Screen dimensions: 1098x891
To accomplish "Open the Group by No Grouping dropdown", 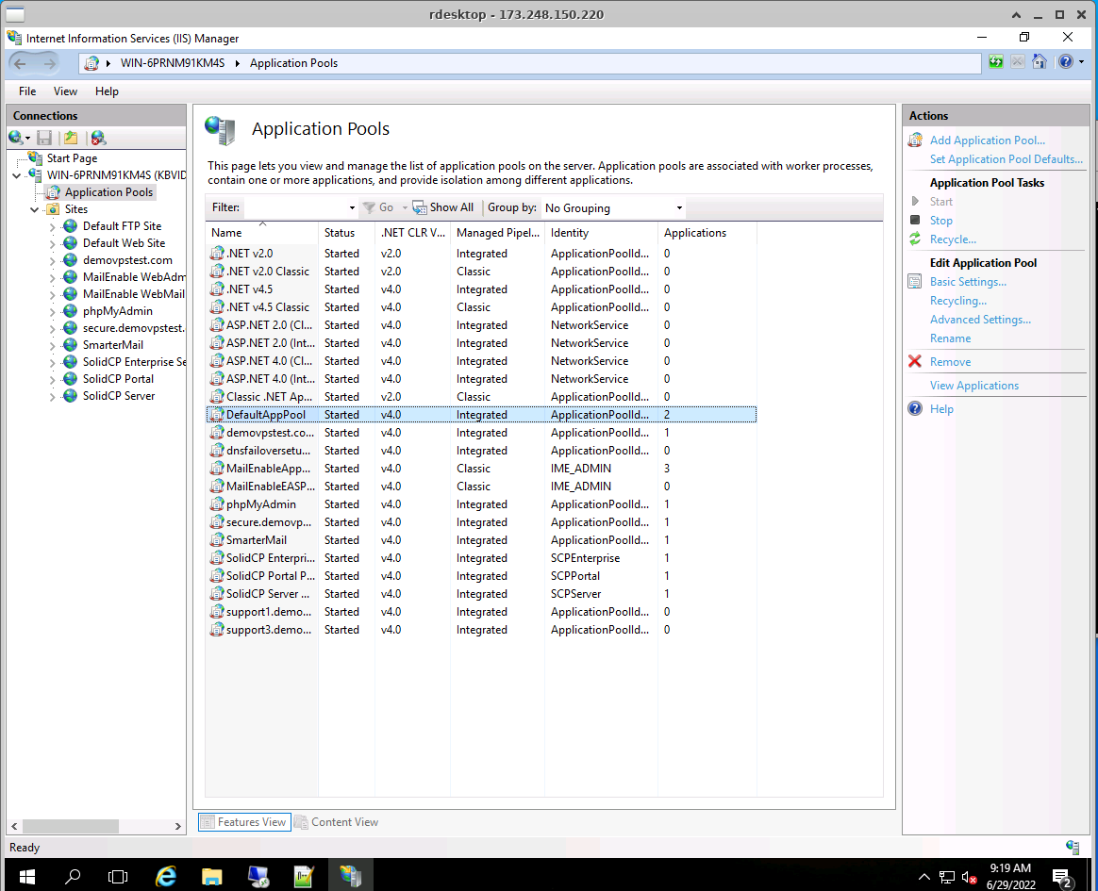I will click(613, 207).
